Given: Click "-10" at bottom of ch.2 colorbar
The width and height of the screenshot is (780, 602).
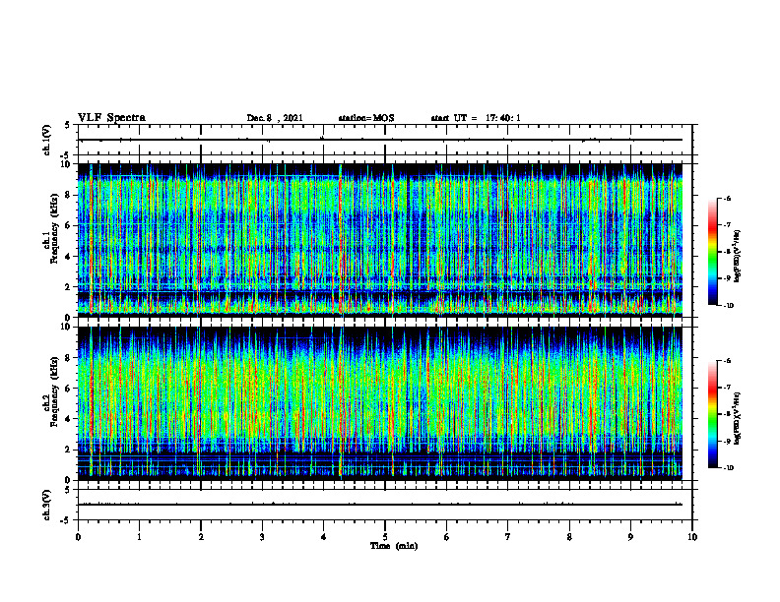Looking at the screenshot, I should [x=728, y=468].
